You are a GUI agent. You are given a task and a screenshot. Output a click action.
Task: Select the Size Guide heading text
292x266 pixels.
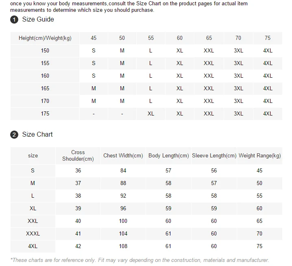38,20
